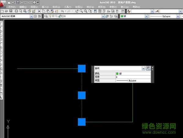The height and width of the screenshot is (138, 183).
Task: Open the 编辑(E) menu
Action: 23,7
